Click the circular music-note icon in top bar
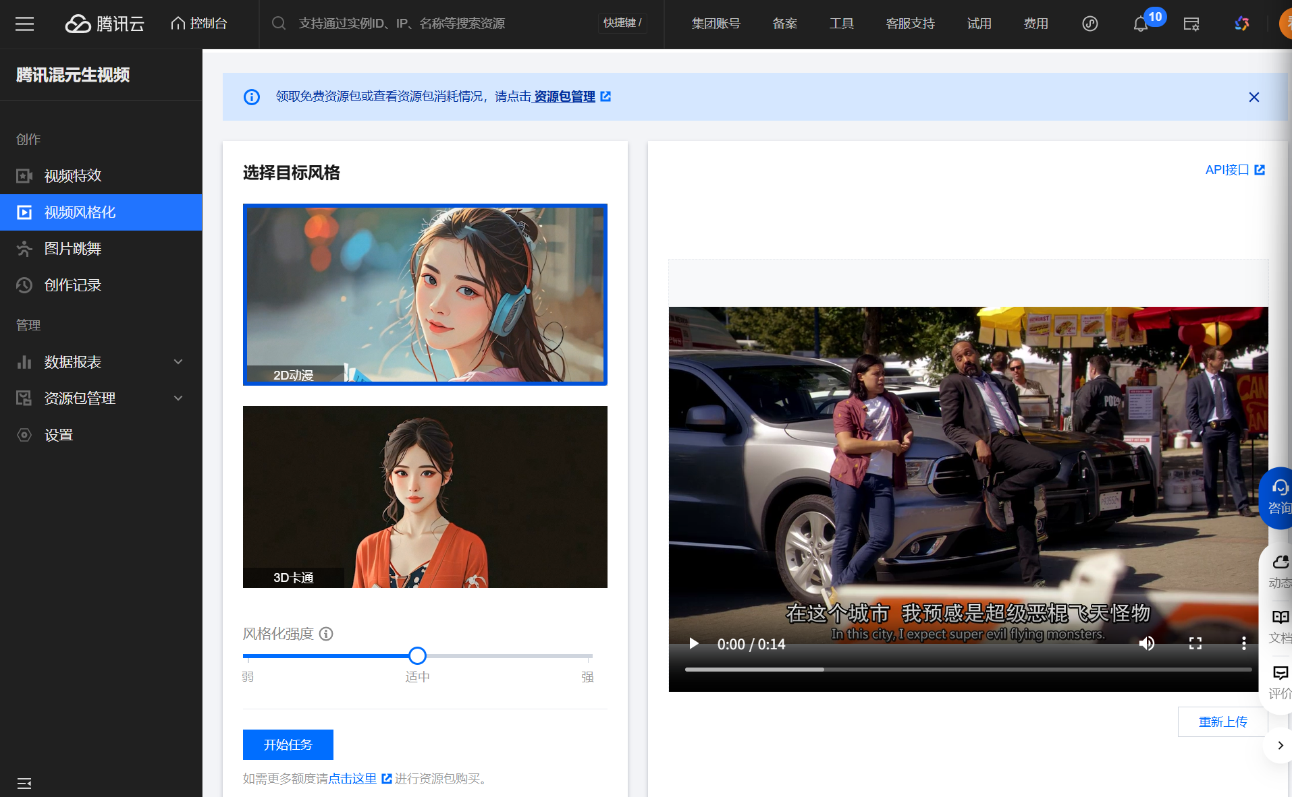Screen dimensions: 1292x797 [x=1090, y=24]
